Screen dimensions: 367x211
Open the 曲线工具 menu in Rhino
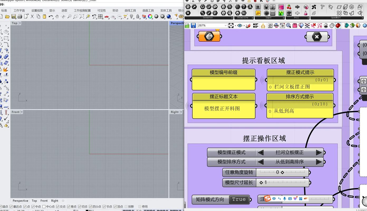(x=130, y=10)
